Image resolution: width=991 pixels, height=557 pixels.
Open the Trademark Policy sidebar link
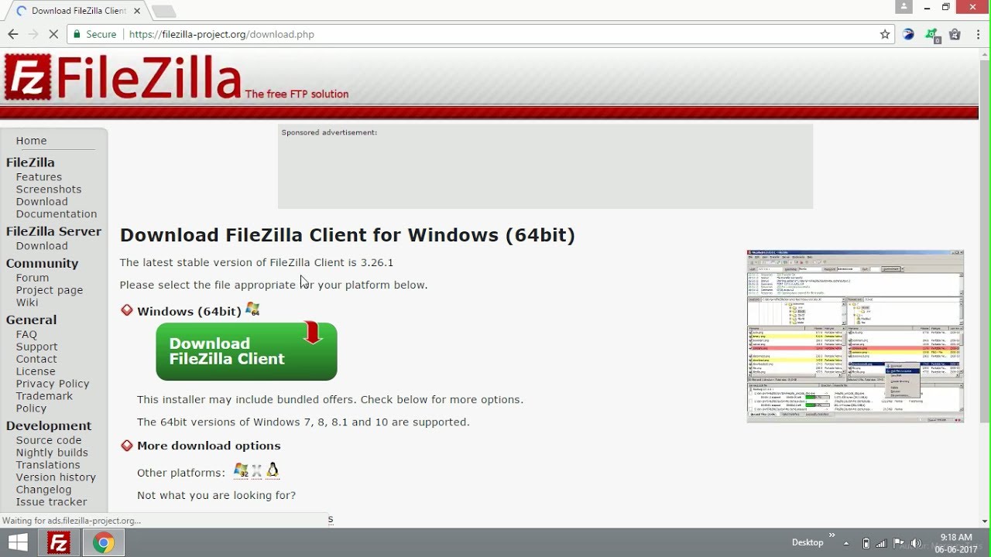(x=44, y=402)
